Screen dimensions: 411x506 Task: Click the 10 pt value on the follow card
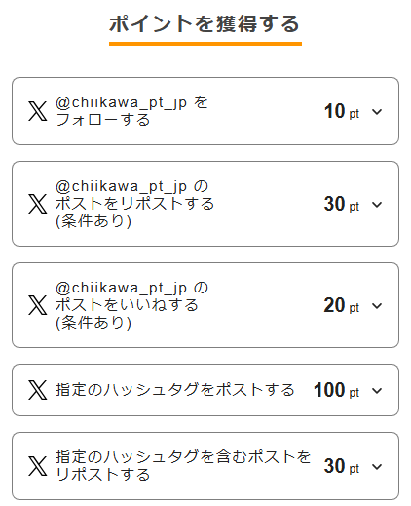click(342, 111)
